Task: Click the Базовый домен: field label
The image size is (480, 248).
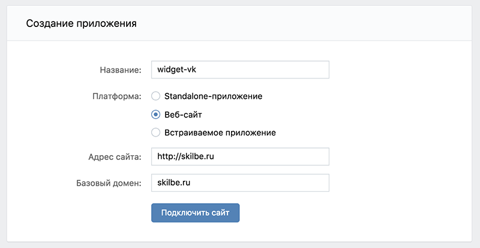Action: [x=108, y=183]
